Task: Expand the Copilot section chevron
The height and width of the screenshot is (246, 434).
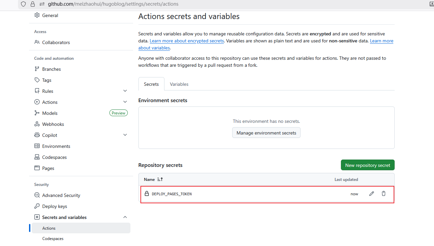Action: tap(125, 135)
